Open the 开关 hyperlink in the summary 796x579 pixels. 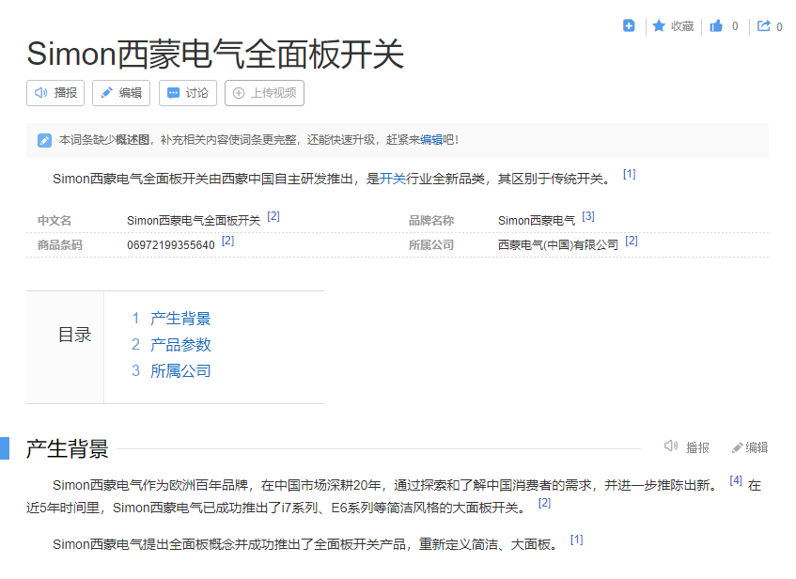coord(393,179)
